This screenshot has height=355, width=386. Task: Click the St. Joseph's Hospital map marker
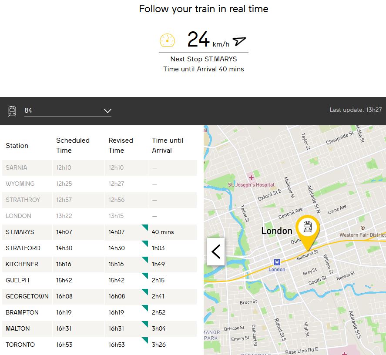pos(251,177)
